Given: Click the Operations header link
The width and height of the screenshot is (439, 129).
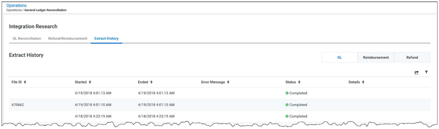Looking at the screenshot, I should click(16, 5).
